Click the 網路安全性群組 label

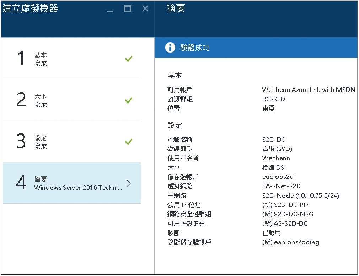[189, 214]
